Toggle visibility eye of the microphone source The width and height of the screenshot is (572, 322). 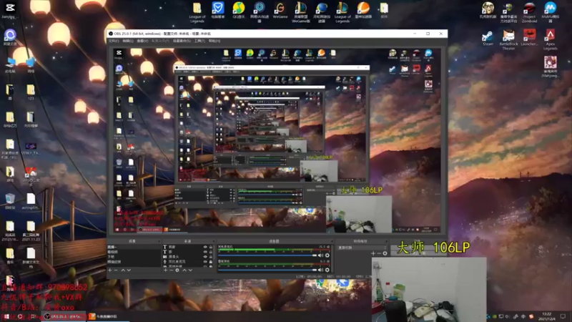click(205, 261)
